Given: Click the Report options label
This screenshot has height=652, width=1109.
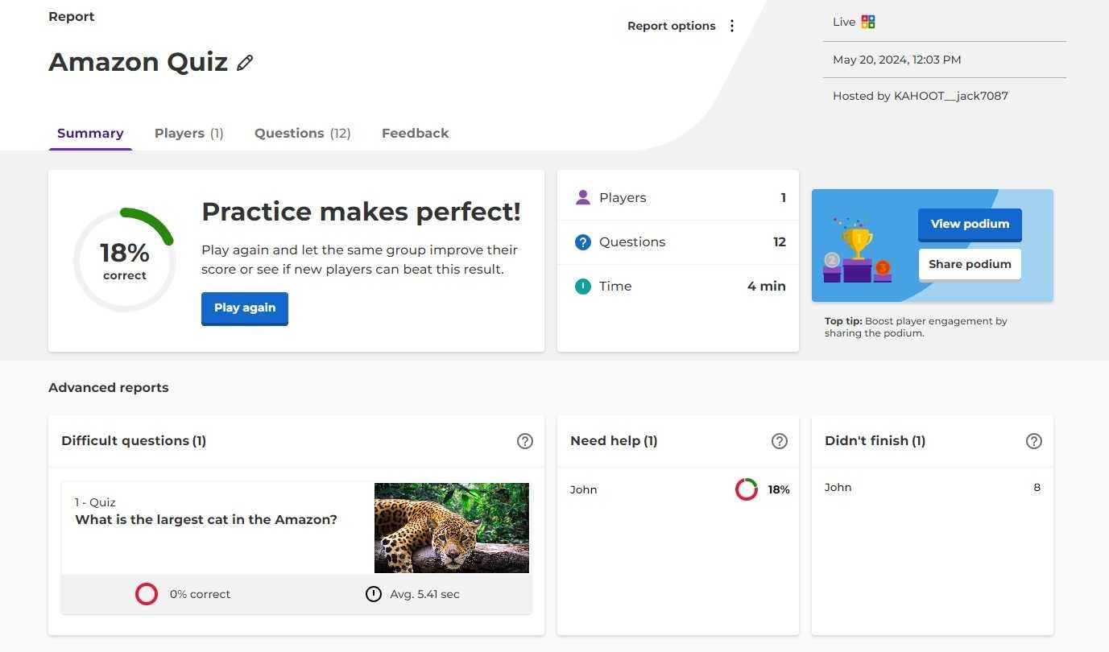Looking at the screenshot, I should pyautogui.click(x=672, y=26).
